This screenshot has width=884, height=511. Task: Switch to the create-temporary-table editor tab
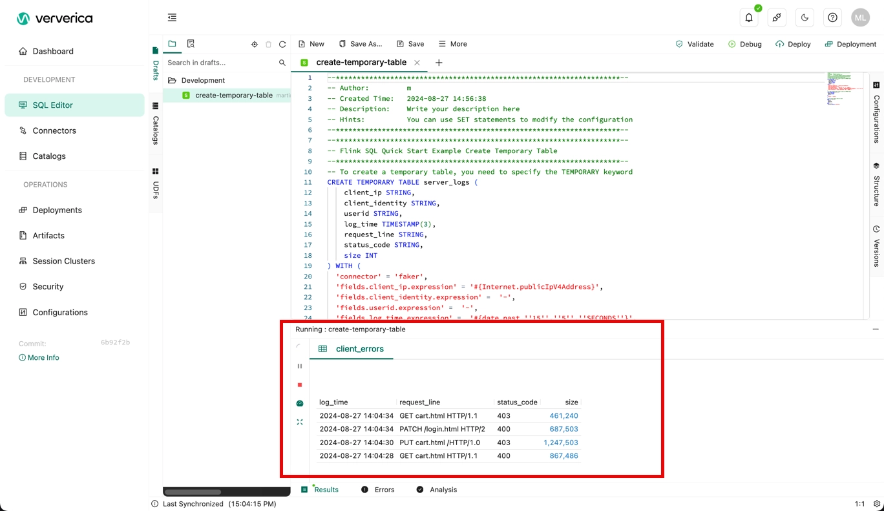pyautogui.click(x=361, y=63)
